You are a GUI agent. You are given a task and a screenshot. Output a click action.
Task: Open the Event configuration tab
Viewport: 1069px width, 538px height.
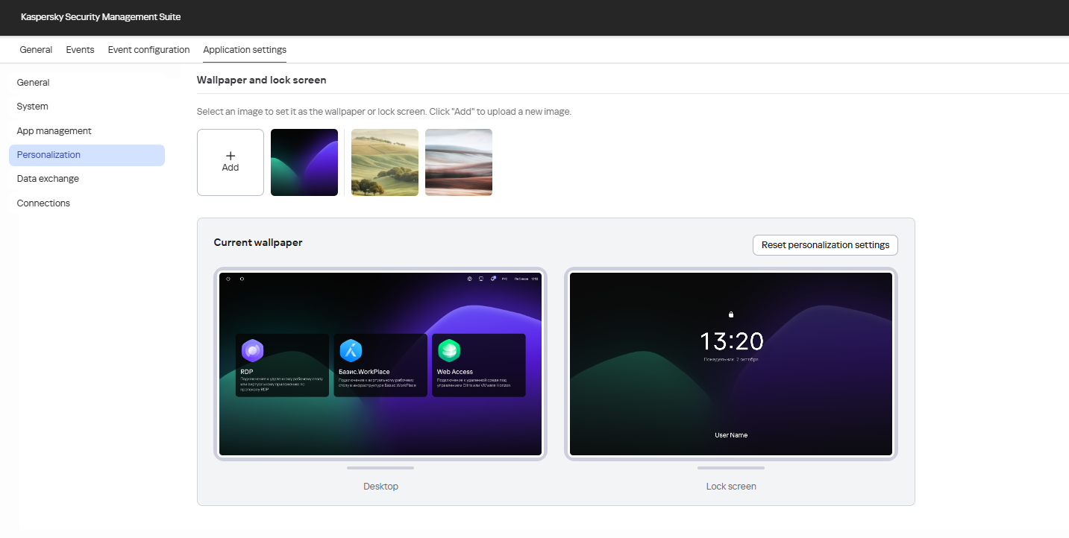click(148, 49)
